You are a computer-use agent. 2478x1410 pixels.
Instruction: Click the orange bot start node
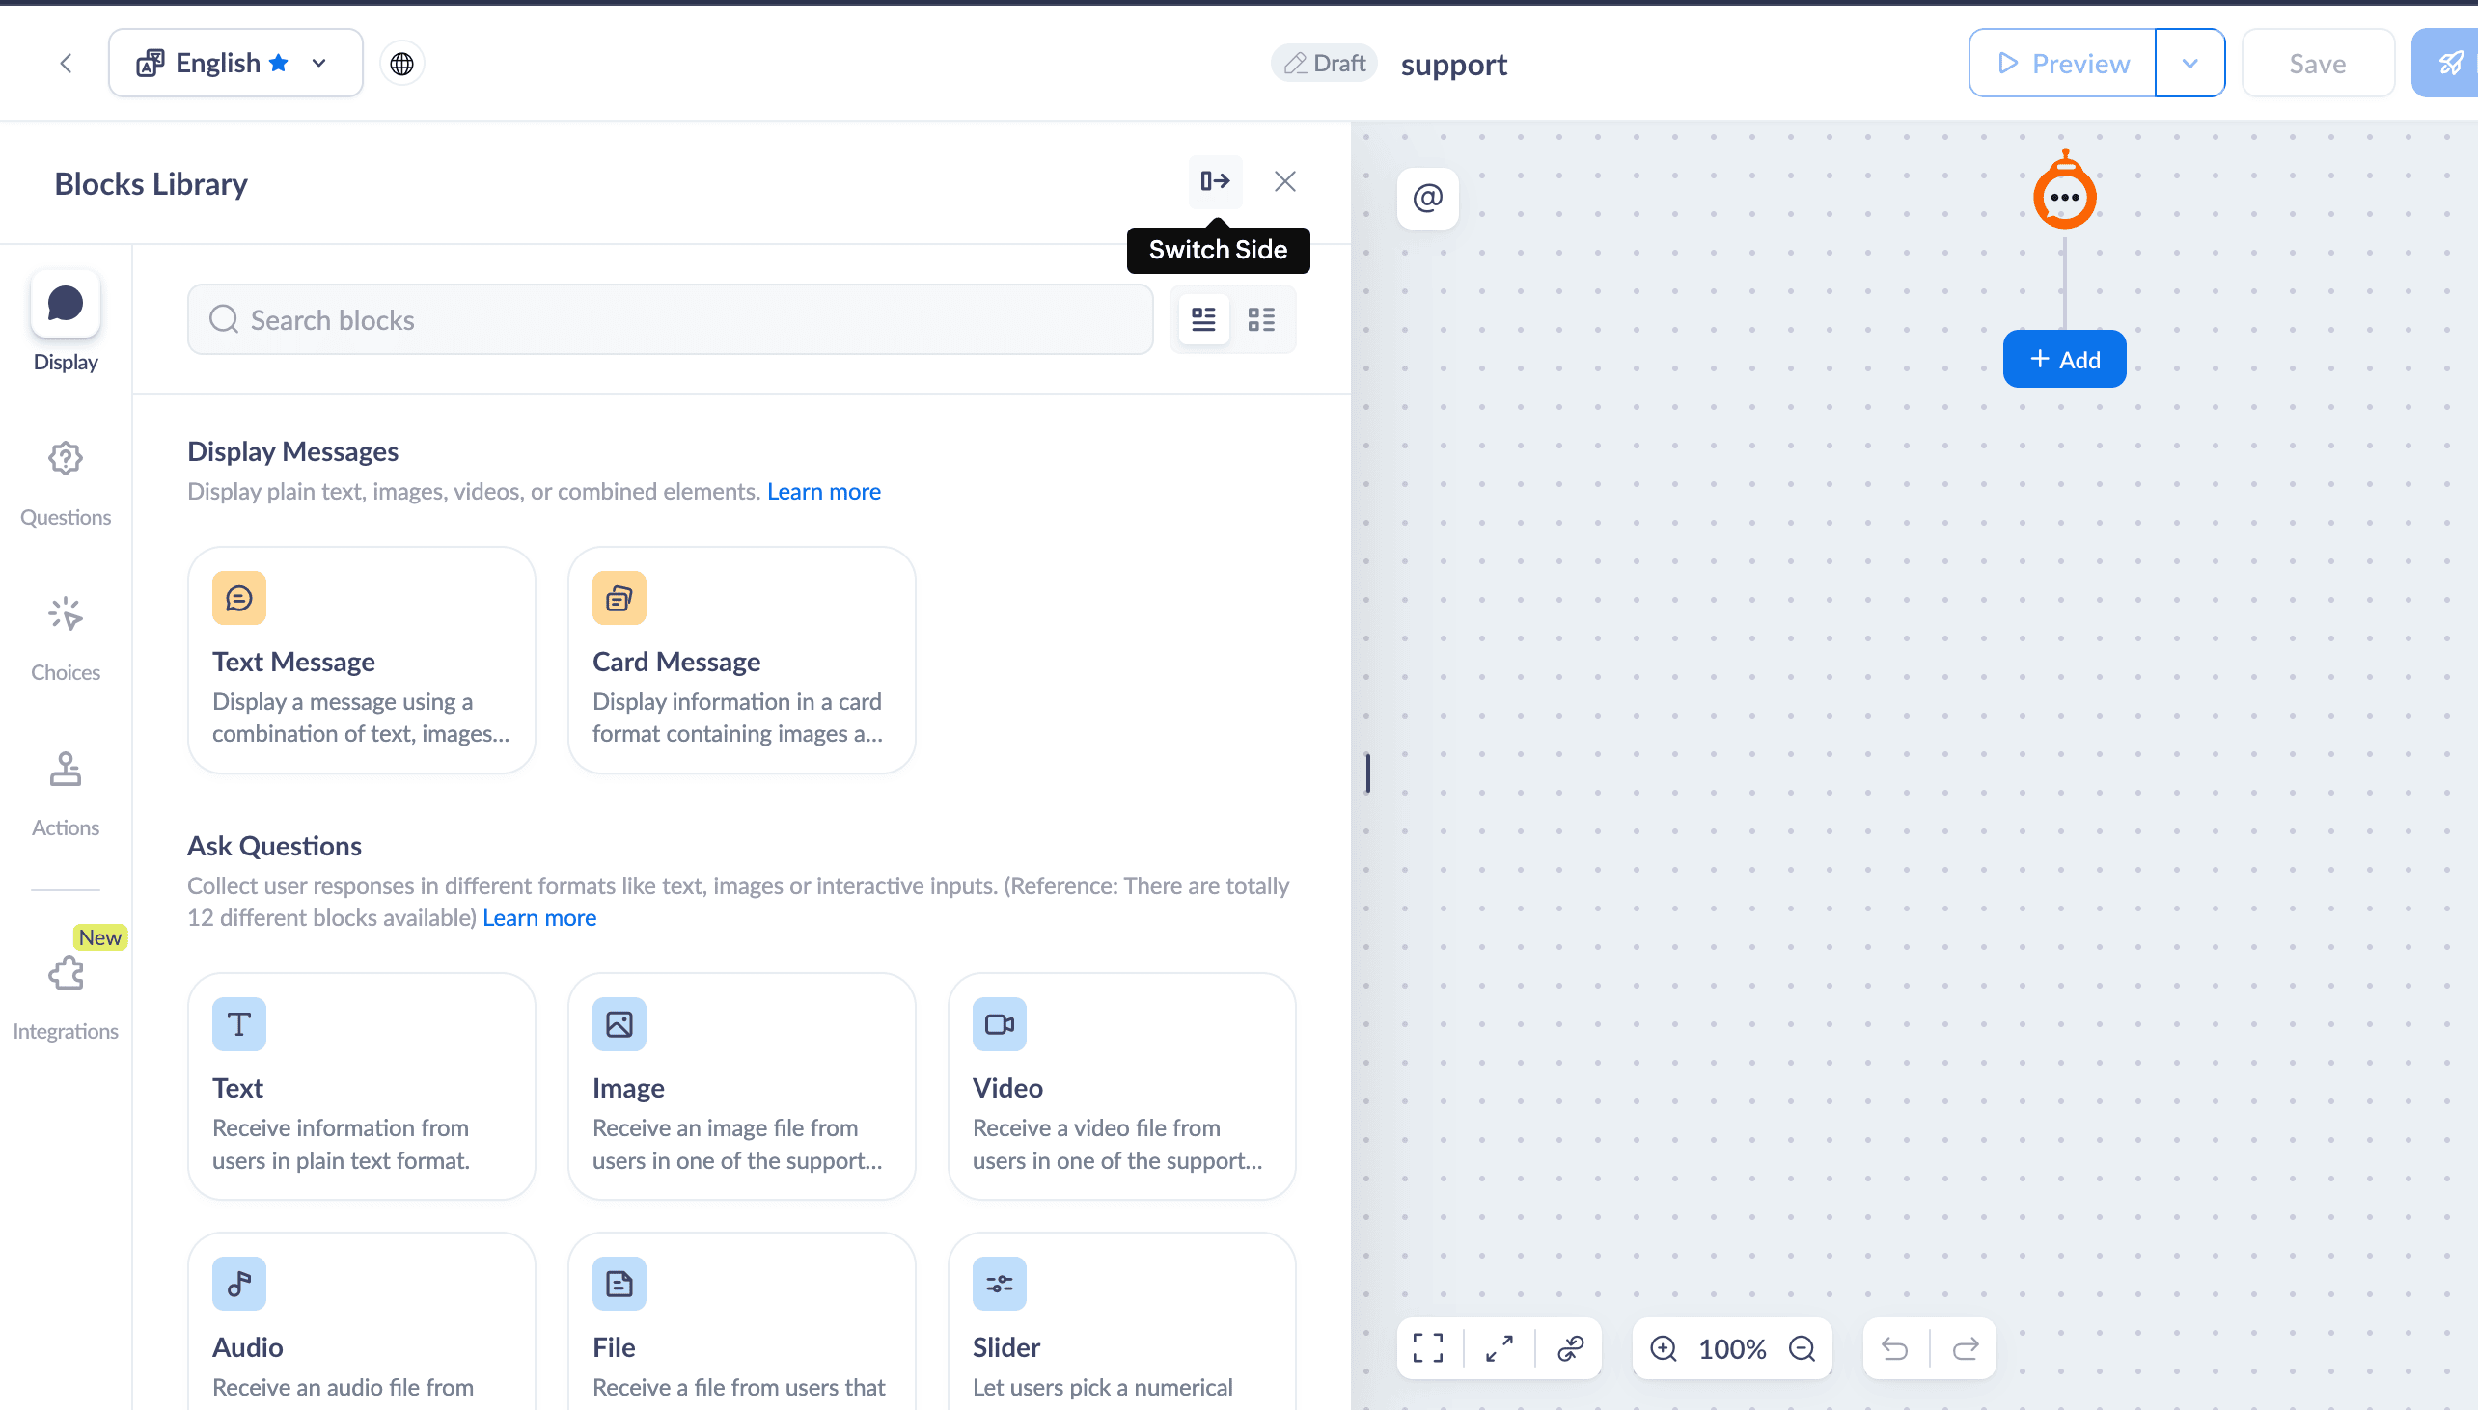pyautogui.click(x=2063, y=195)
